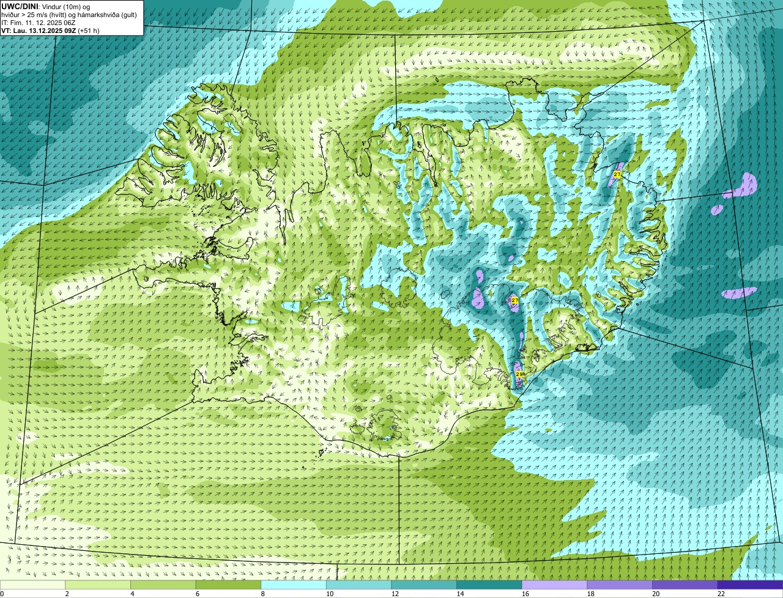Click the turquoise 10–12 m/s legend swatch
Screen dimensions: 783x598
click(358, 585)
